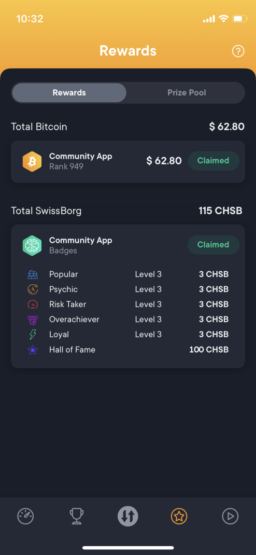This screenshot has height=555, width=256.
Task: Select the Loyal lightning bolt icon
Action: (x=33, y=335)
